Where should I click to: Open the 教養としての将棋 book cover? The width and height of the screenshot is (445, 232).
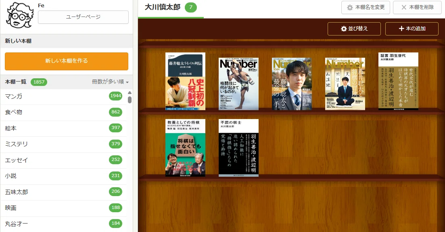coord(185,148)
